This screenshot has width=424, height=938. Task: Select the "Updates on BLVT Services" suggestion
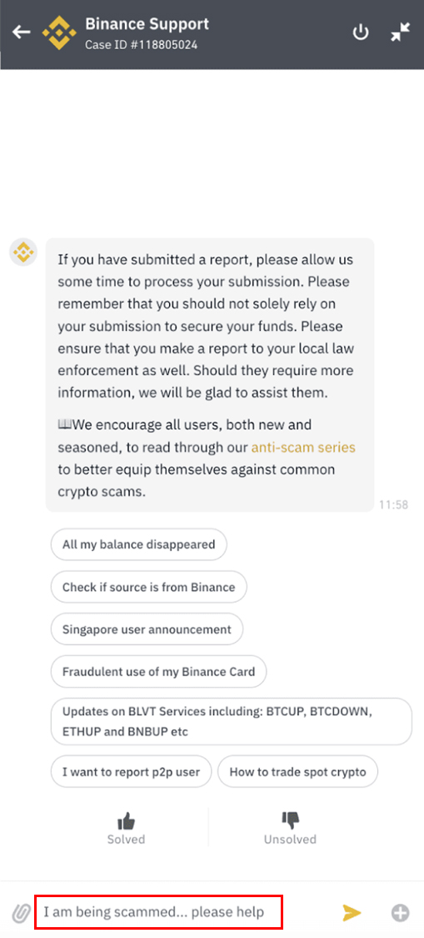tap(232, 721)
